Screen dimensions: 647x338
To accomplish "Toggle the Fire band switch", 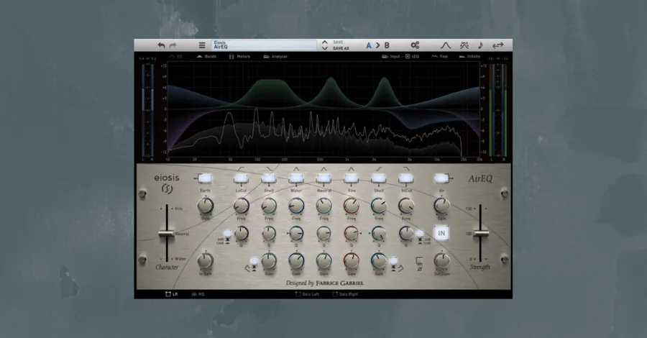I will (x=351, y=178).
